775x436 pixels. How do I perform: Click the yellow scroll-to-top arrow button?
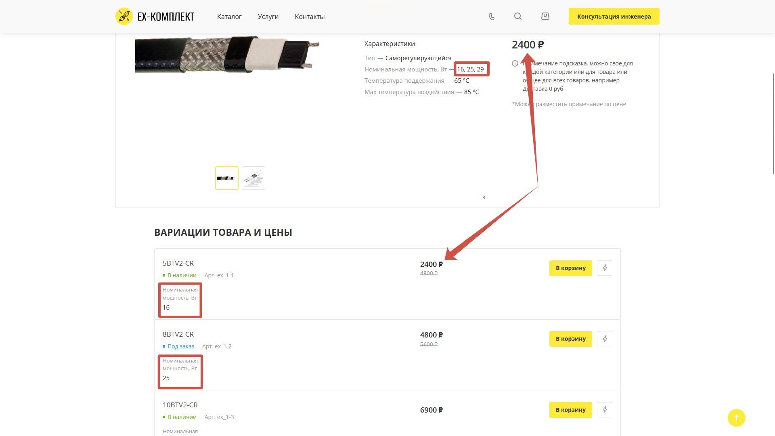736,418
